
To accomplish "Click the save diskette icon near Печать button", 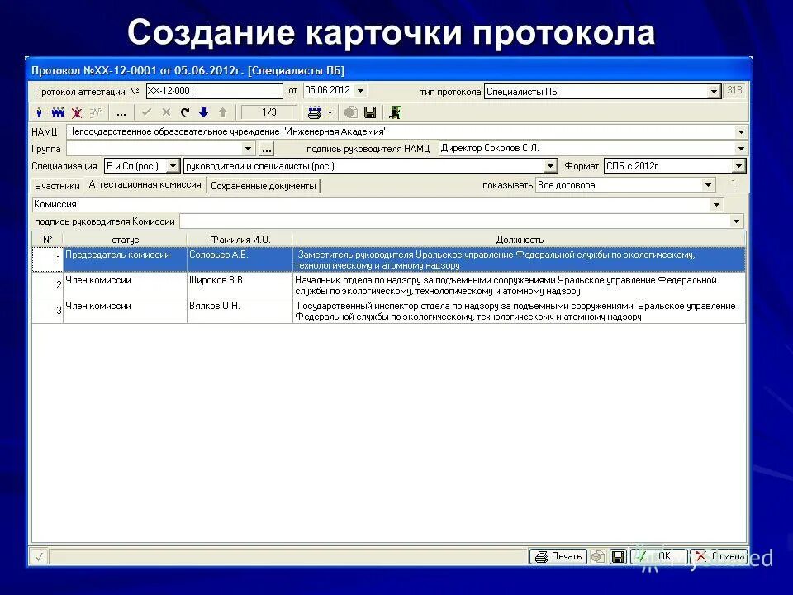I will (616, 556).
